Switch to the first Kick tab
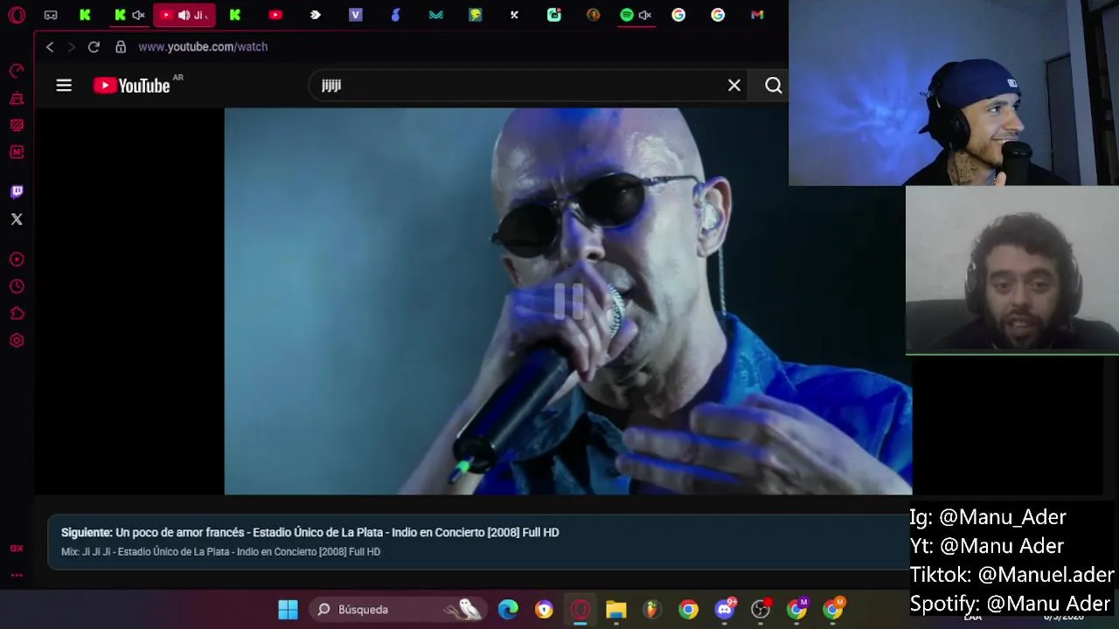1119x629 pixels. click(85, 15)
